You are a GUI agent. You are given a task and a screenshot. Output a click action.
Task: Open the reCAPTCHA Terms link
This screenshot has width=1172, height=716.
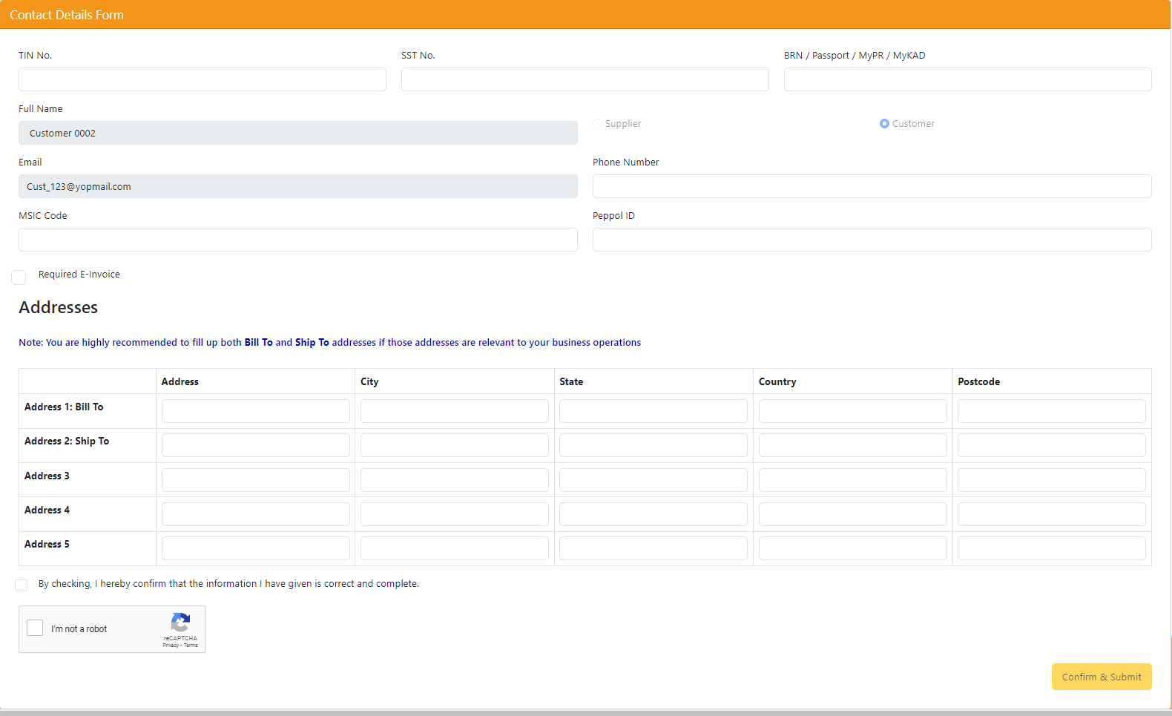point(191,646)
